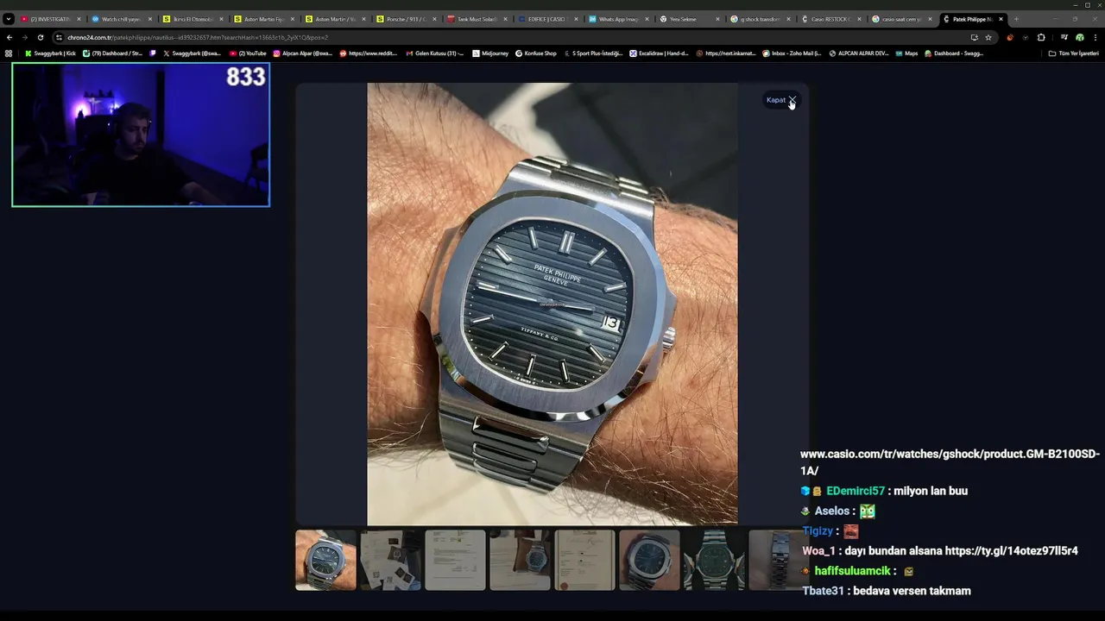Open the Midjourney bookmark
1105x621 pixels.
point(489,53)
